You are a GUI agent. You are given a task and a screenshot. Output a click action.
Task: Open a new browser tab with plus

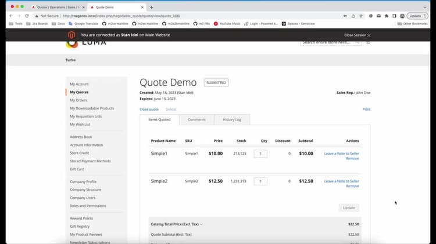point(152,7)
